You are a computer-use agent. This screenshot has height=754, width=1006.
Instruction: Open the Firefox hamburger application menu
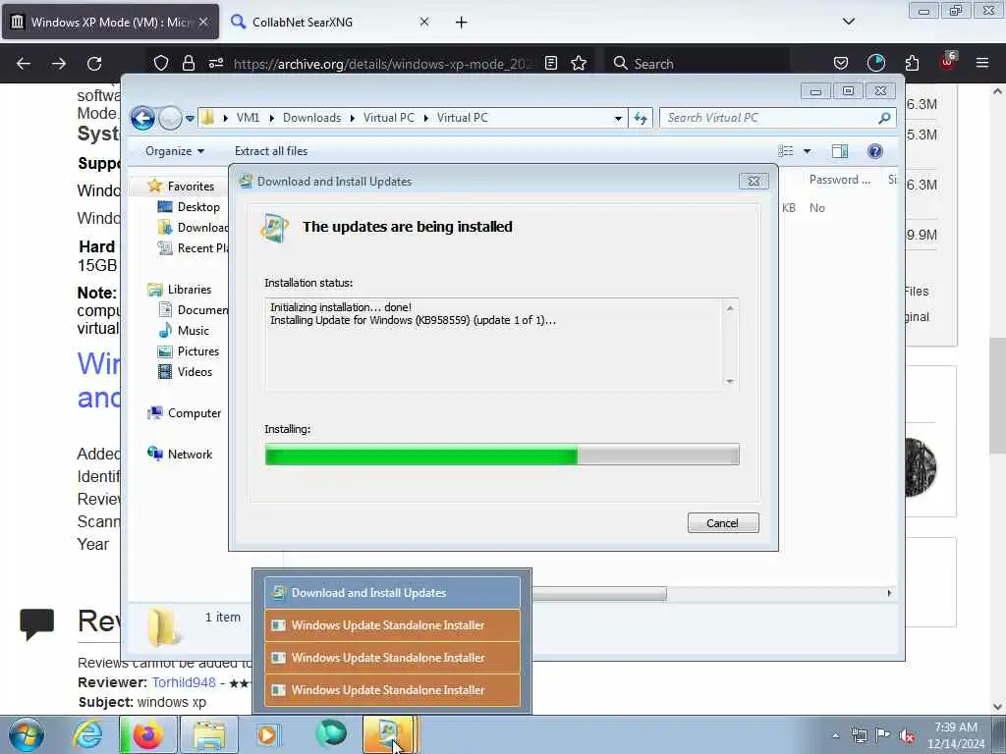982,63
